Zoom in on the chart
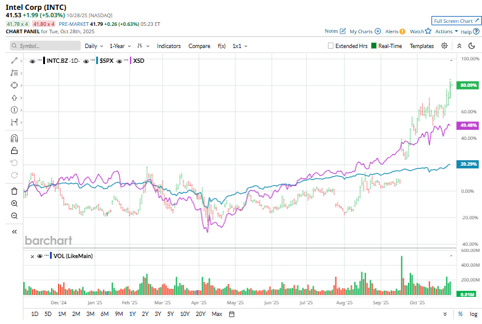 (14, 203)
